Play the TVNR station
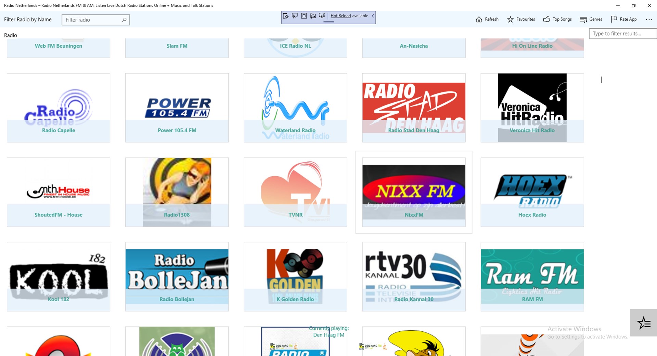This screenshot has height=356, width=657. [295, 192]
